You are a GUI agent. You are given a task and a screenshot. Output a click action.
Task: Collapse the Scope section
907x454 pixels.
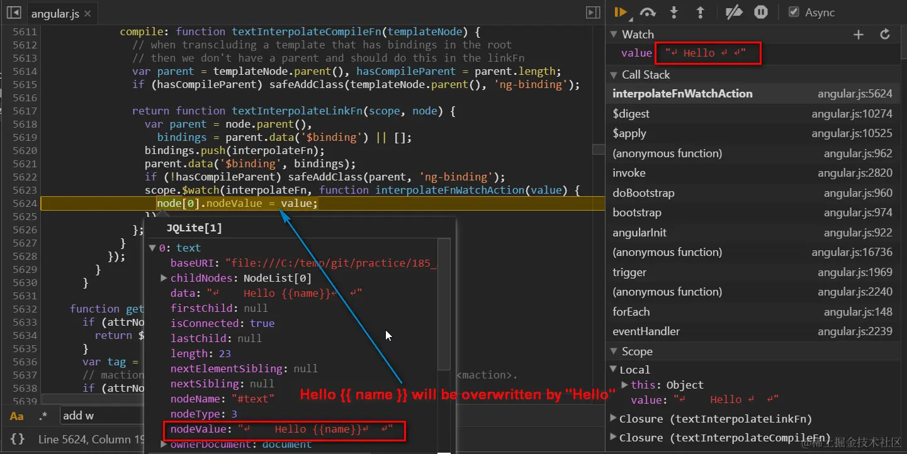point(615,352)
